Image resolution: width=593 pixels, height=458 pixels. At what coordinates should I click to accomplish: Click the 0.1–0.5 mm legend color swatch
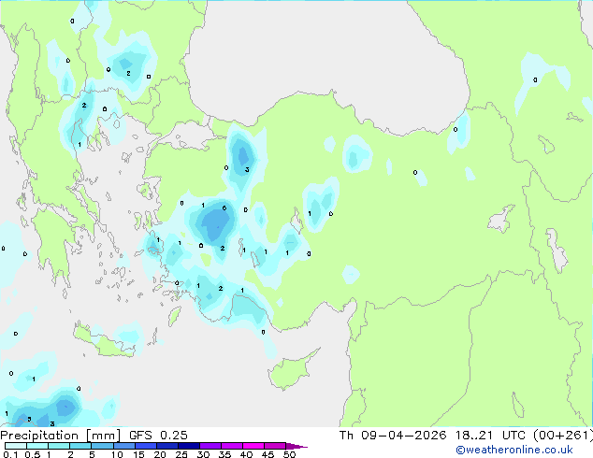(x=16, y=446)
